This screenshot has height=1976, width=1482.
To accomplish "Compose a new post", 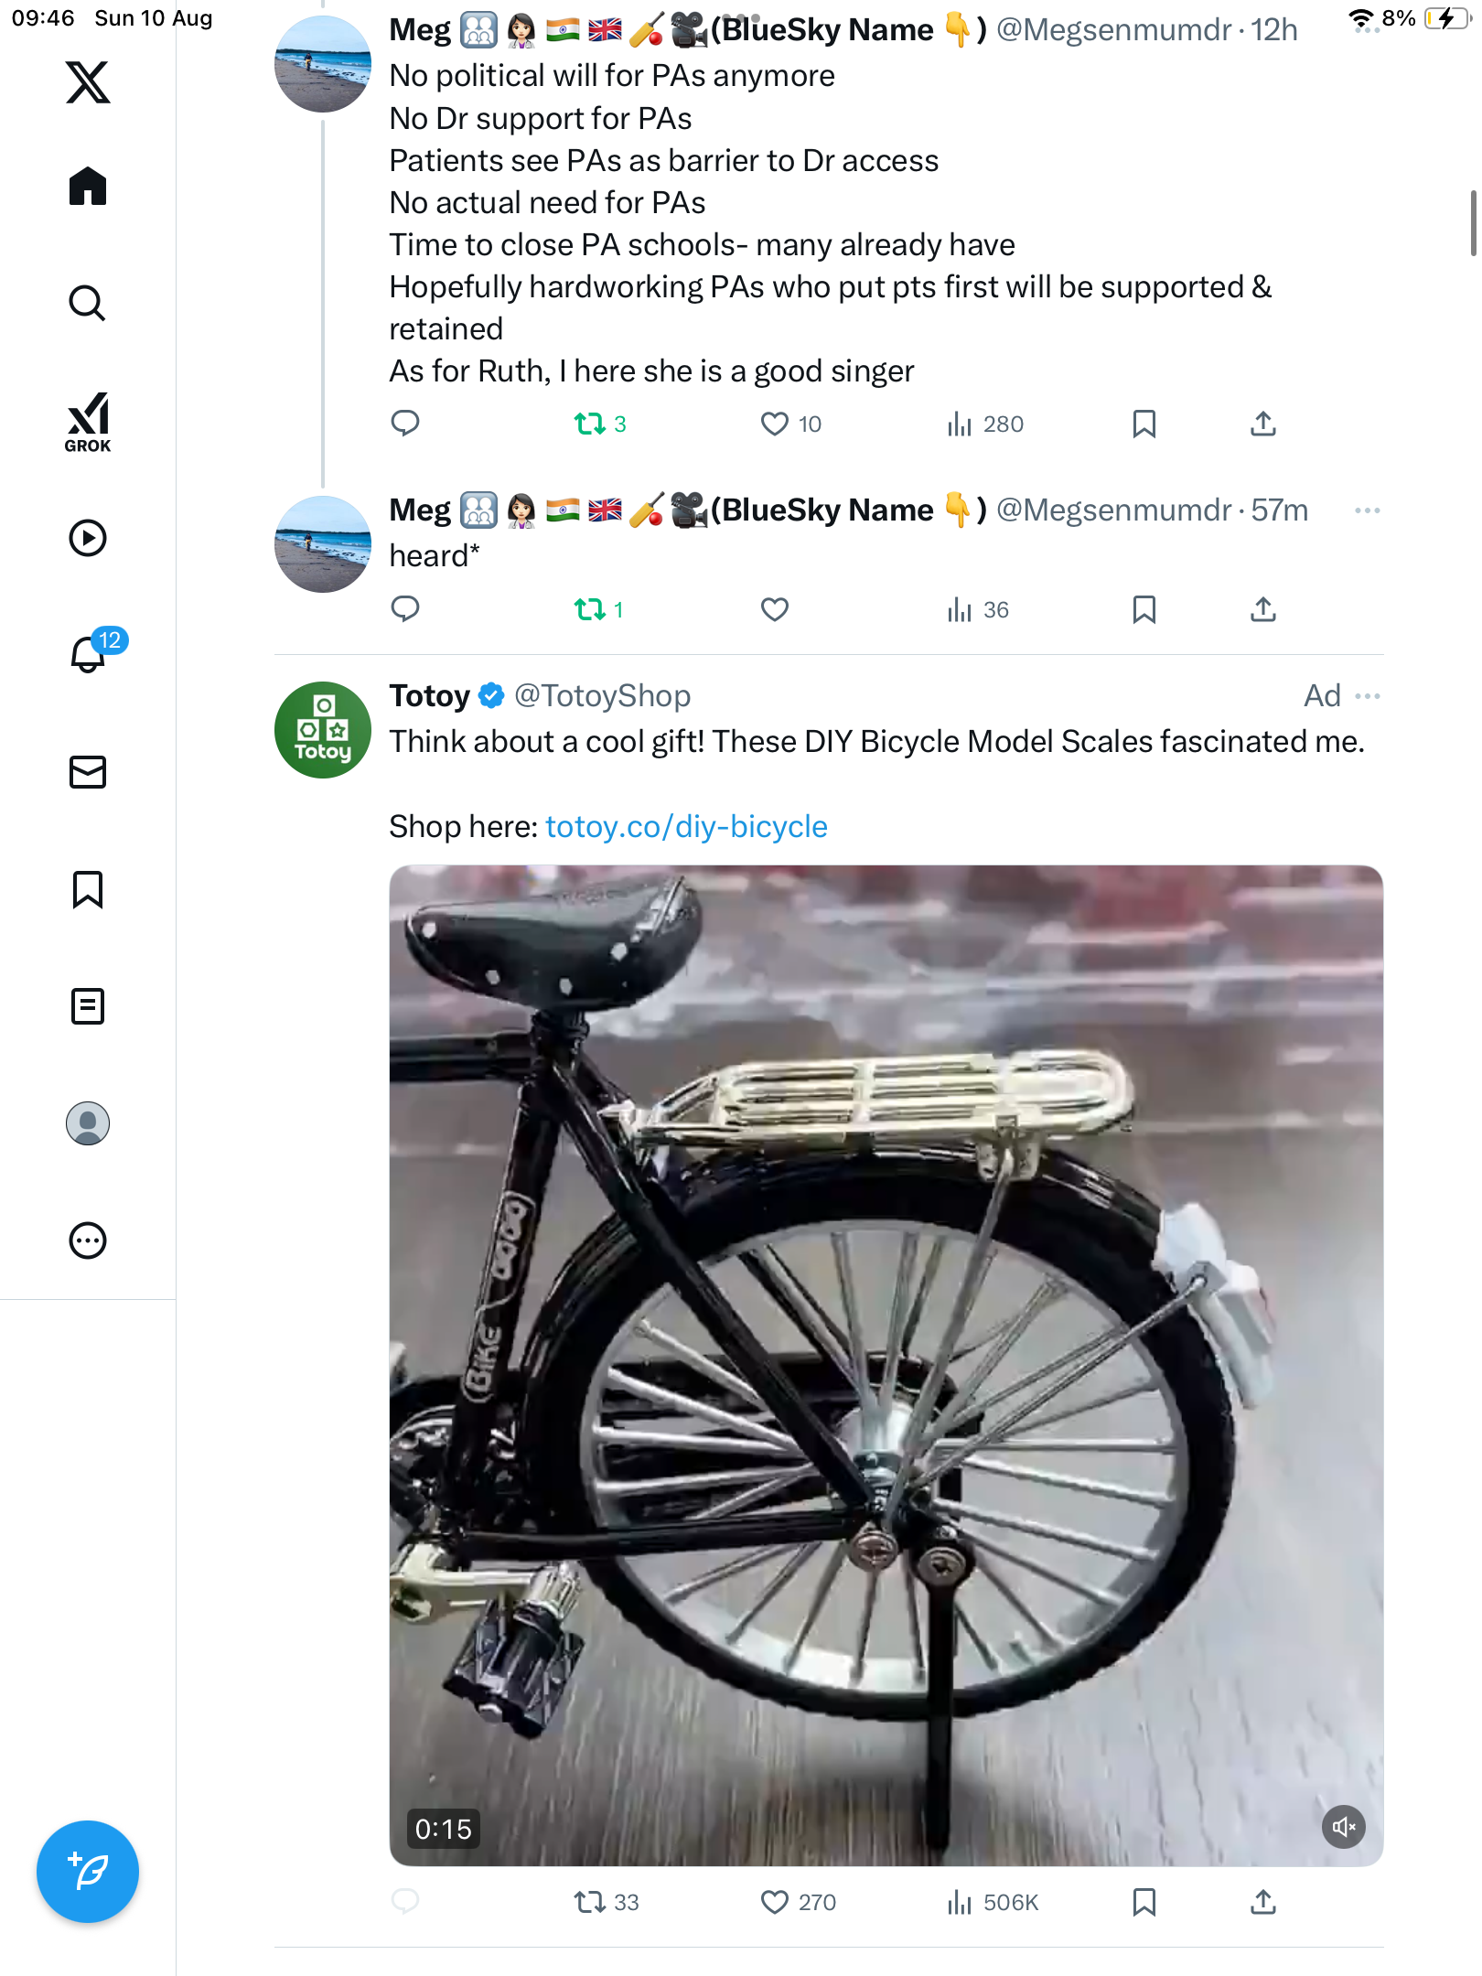I will click(88, 1872).
